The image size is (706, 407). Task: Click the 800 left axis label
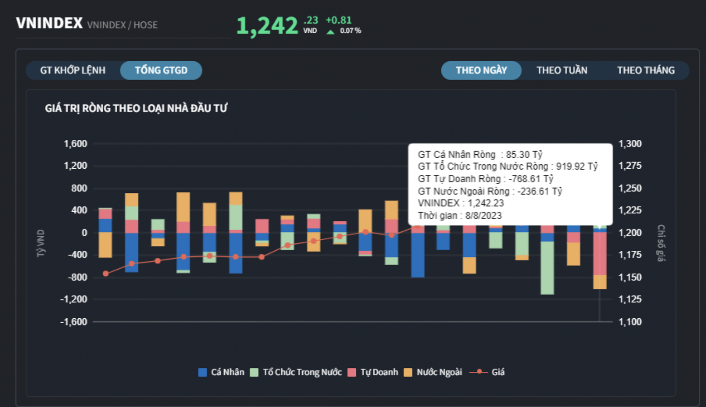click(x=80, y=188)
